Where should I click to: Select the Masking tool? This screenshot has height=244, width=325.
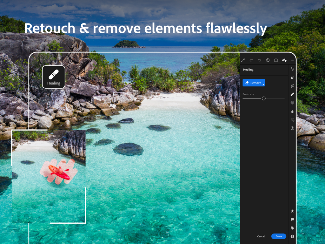coord(292,103)
